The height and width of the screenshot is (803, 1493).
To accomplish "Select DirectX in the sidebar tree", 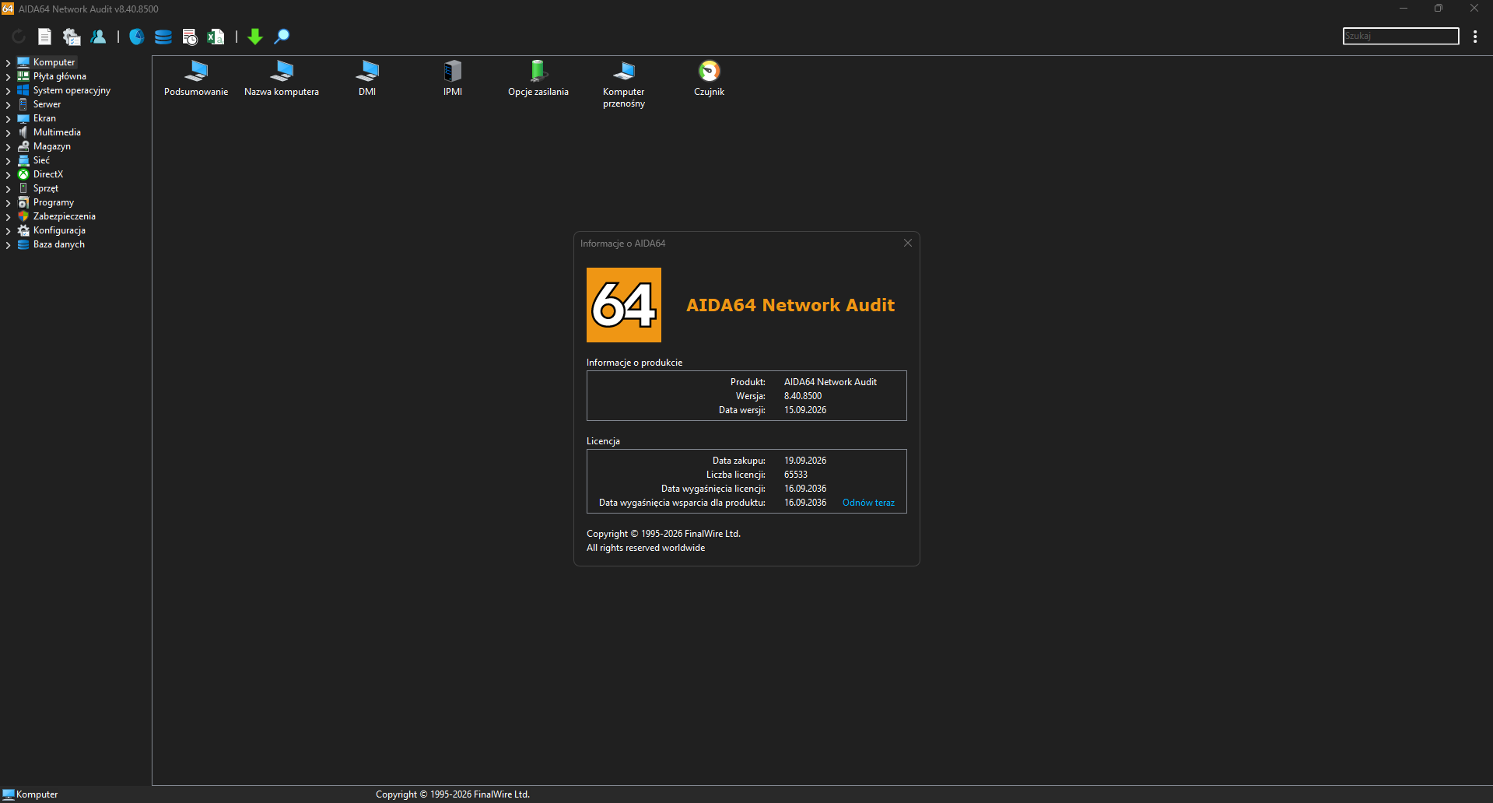I will tap(48, 174).
